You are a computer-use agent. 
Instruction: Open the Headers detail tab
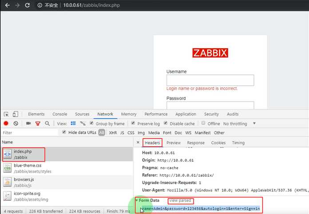152,143
